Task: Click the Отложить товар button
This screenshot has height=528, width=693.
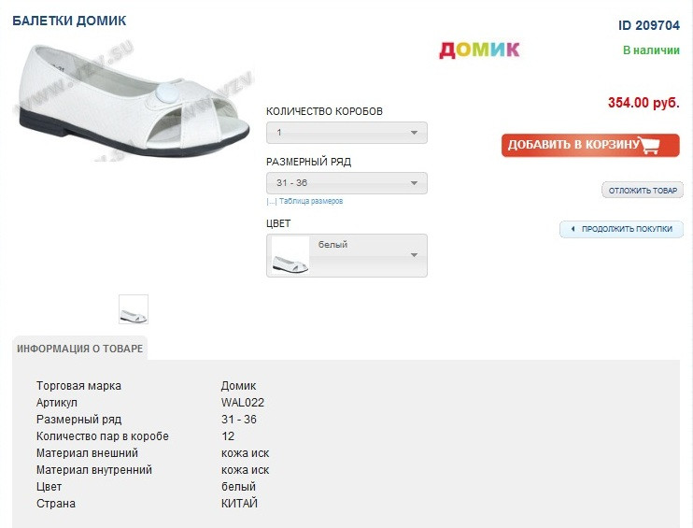Action: tap(643, 191)
